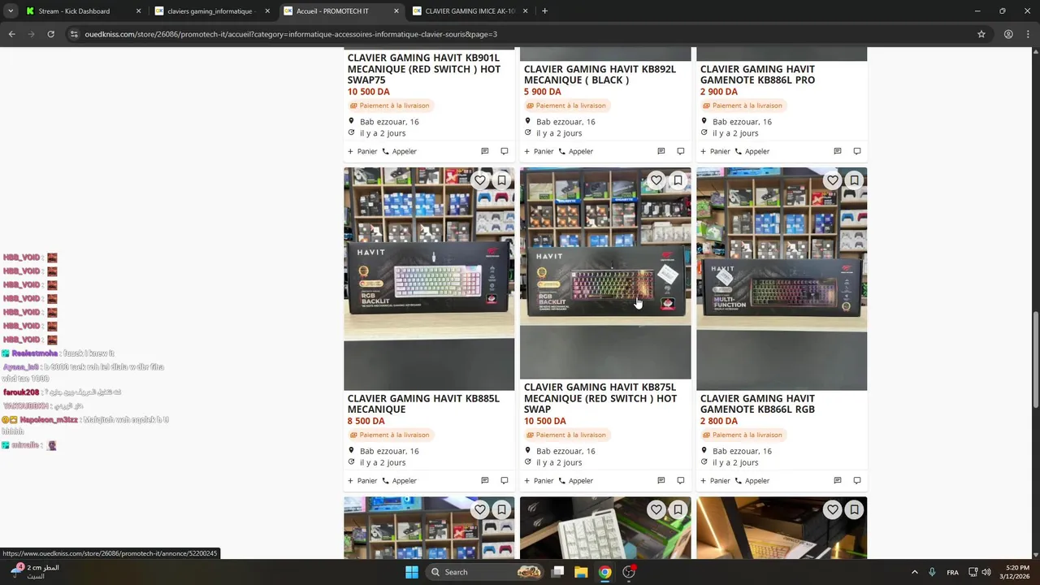Open message icon on the KB901L listing
Viewport: 1040px width, 585px height.
(x=485, y=151)
